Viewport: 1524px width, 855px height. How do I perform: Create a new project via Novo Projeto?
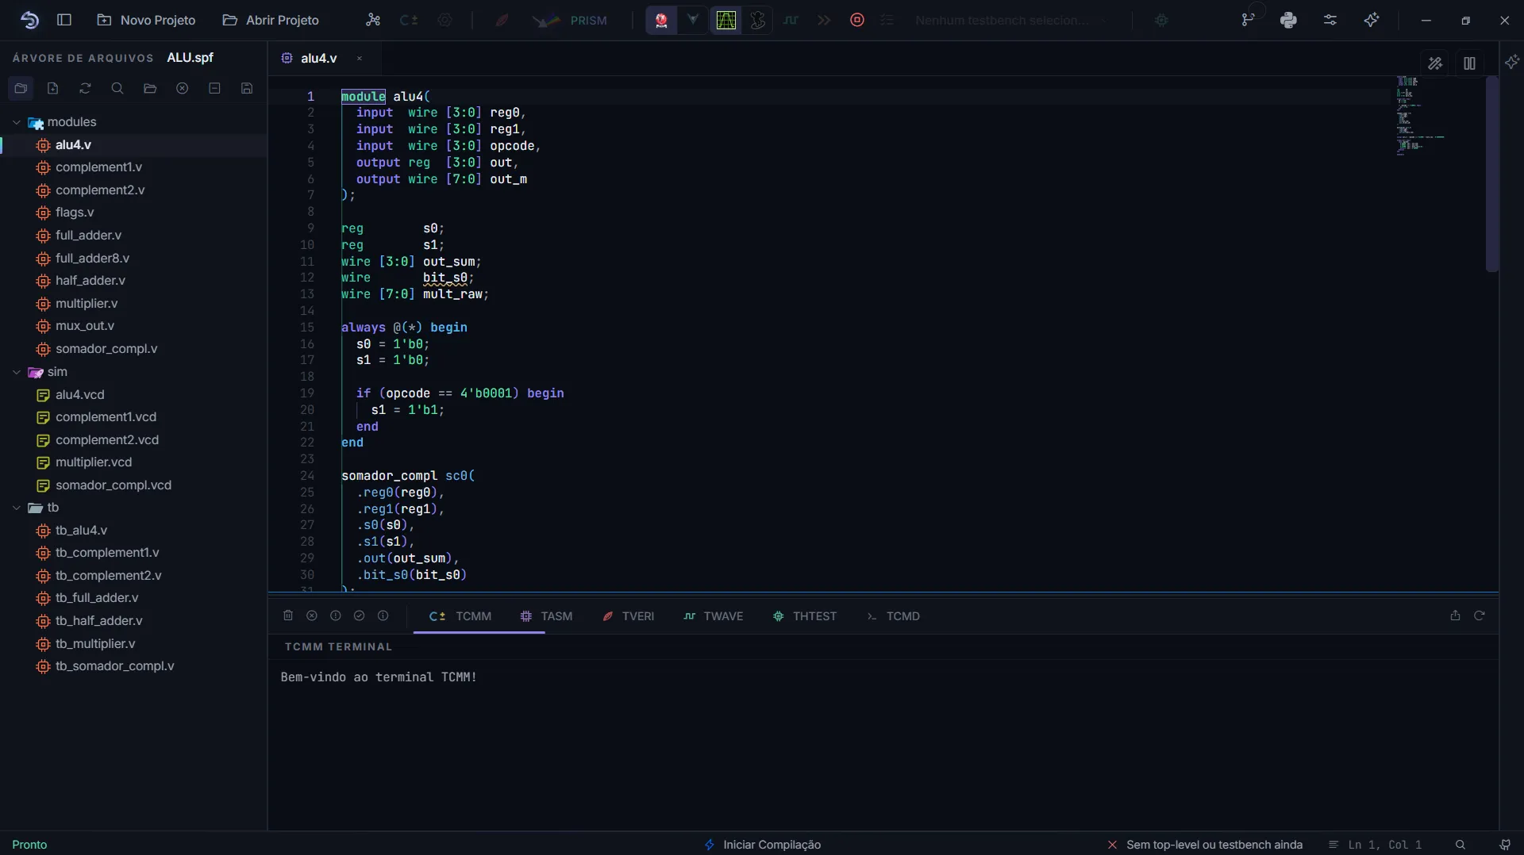coord(146,20)
